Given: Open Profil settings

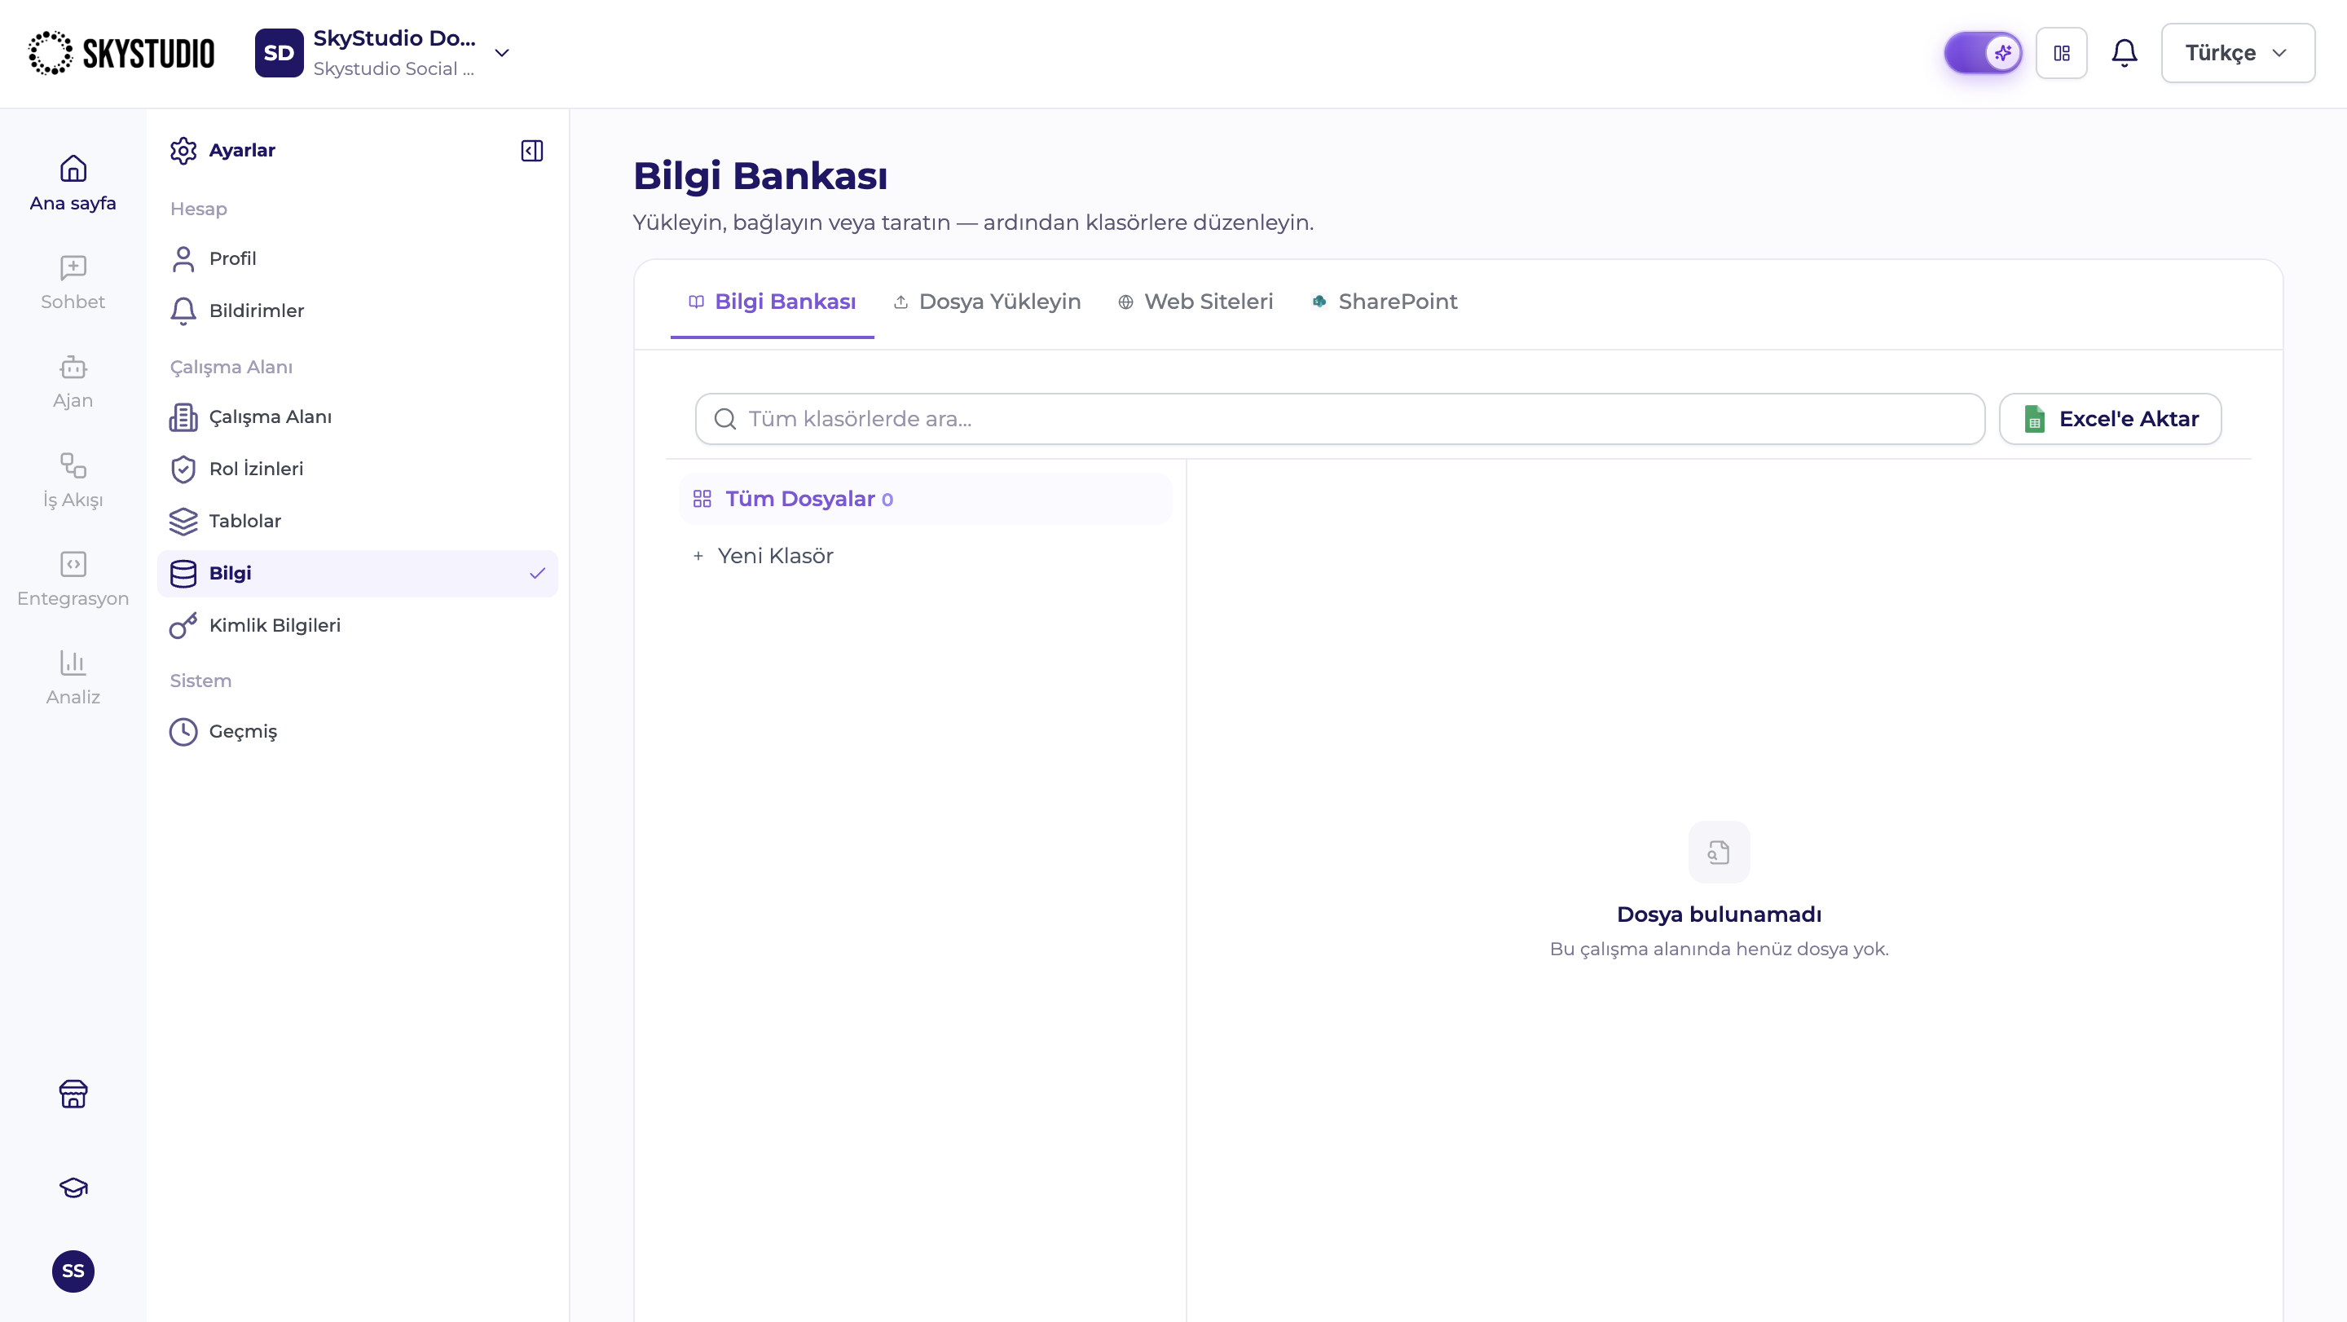Looking at the screenshot, I should tap(357, 258).
